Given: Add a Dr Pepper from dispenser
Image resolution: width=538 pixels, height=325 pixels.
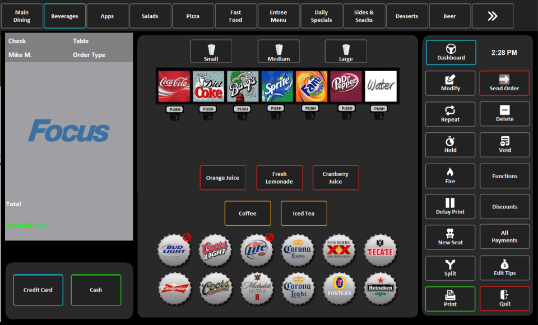Looking at the screenshot, I should pyautogui.click(x=346, y=86).
